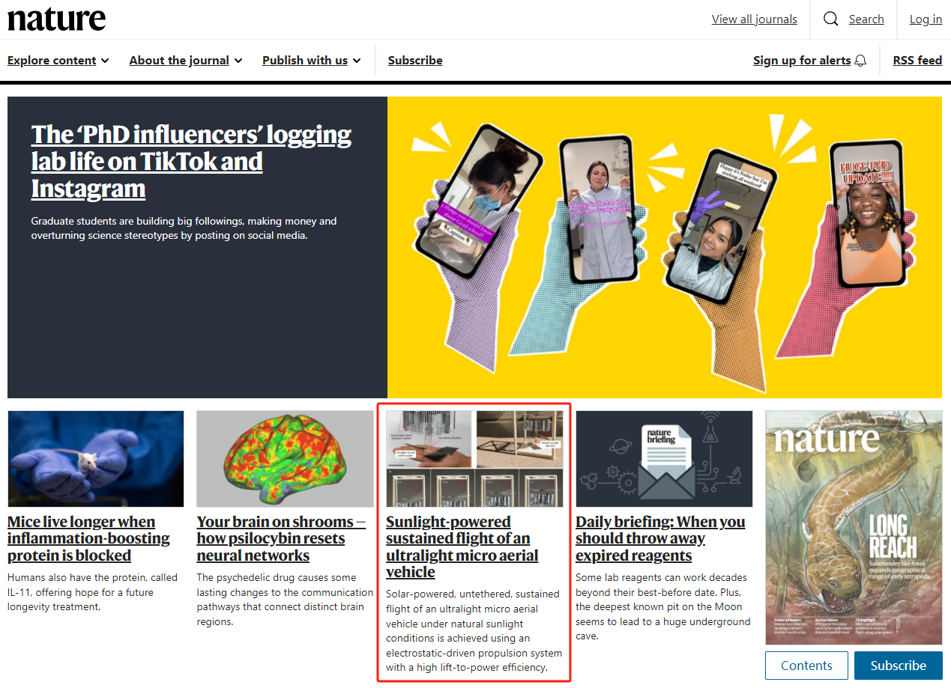This screenshot has height=688, width=951.
Task: Open the PhD influencers headline article
Action: coord(191,162)
